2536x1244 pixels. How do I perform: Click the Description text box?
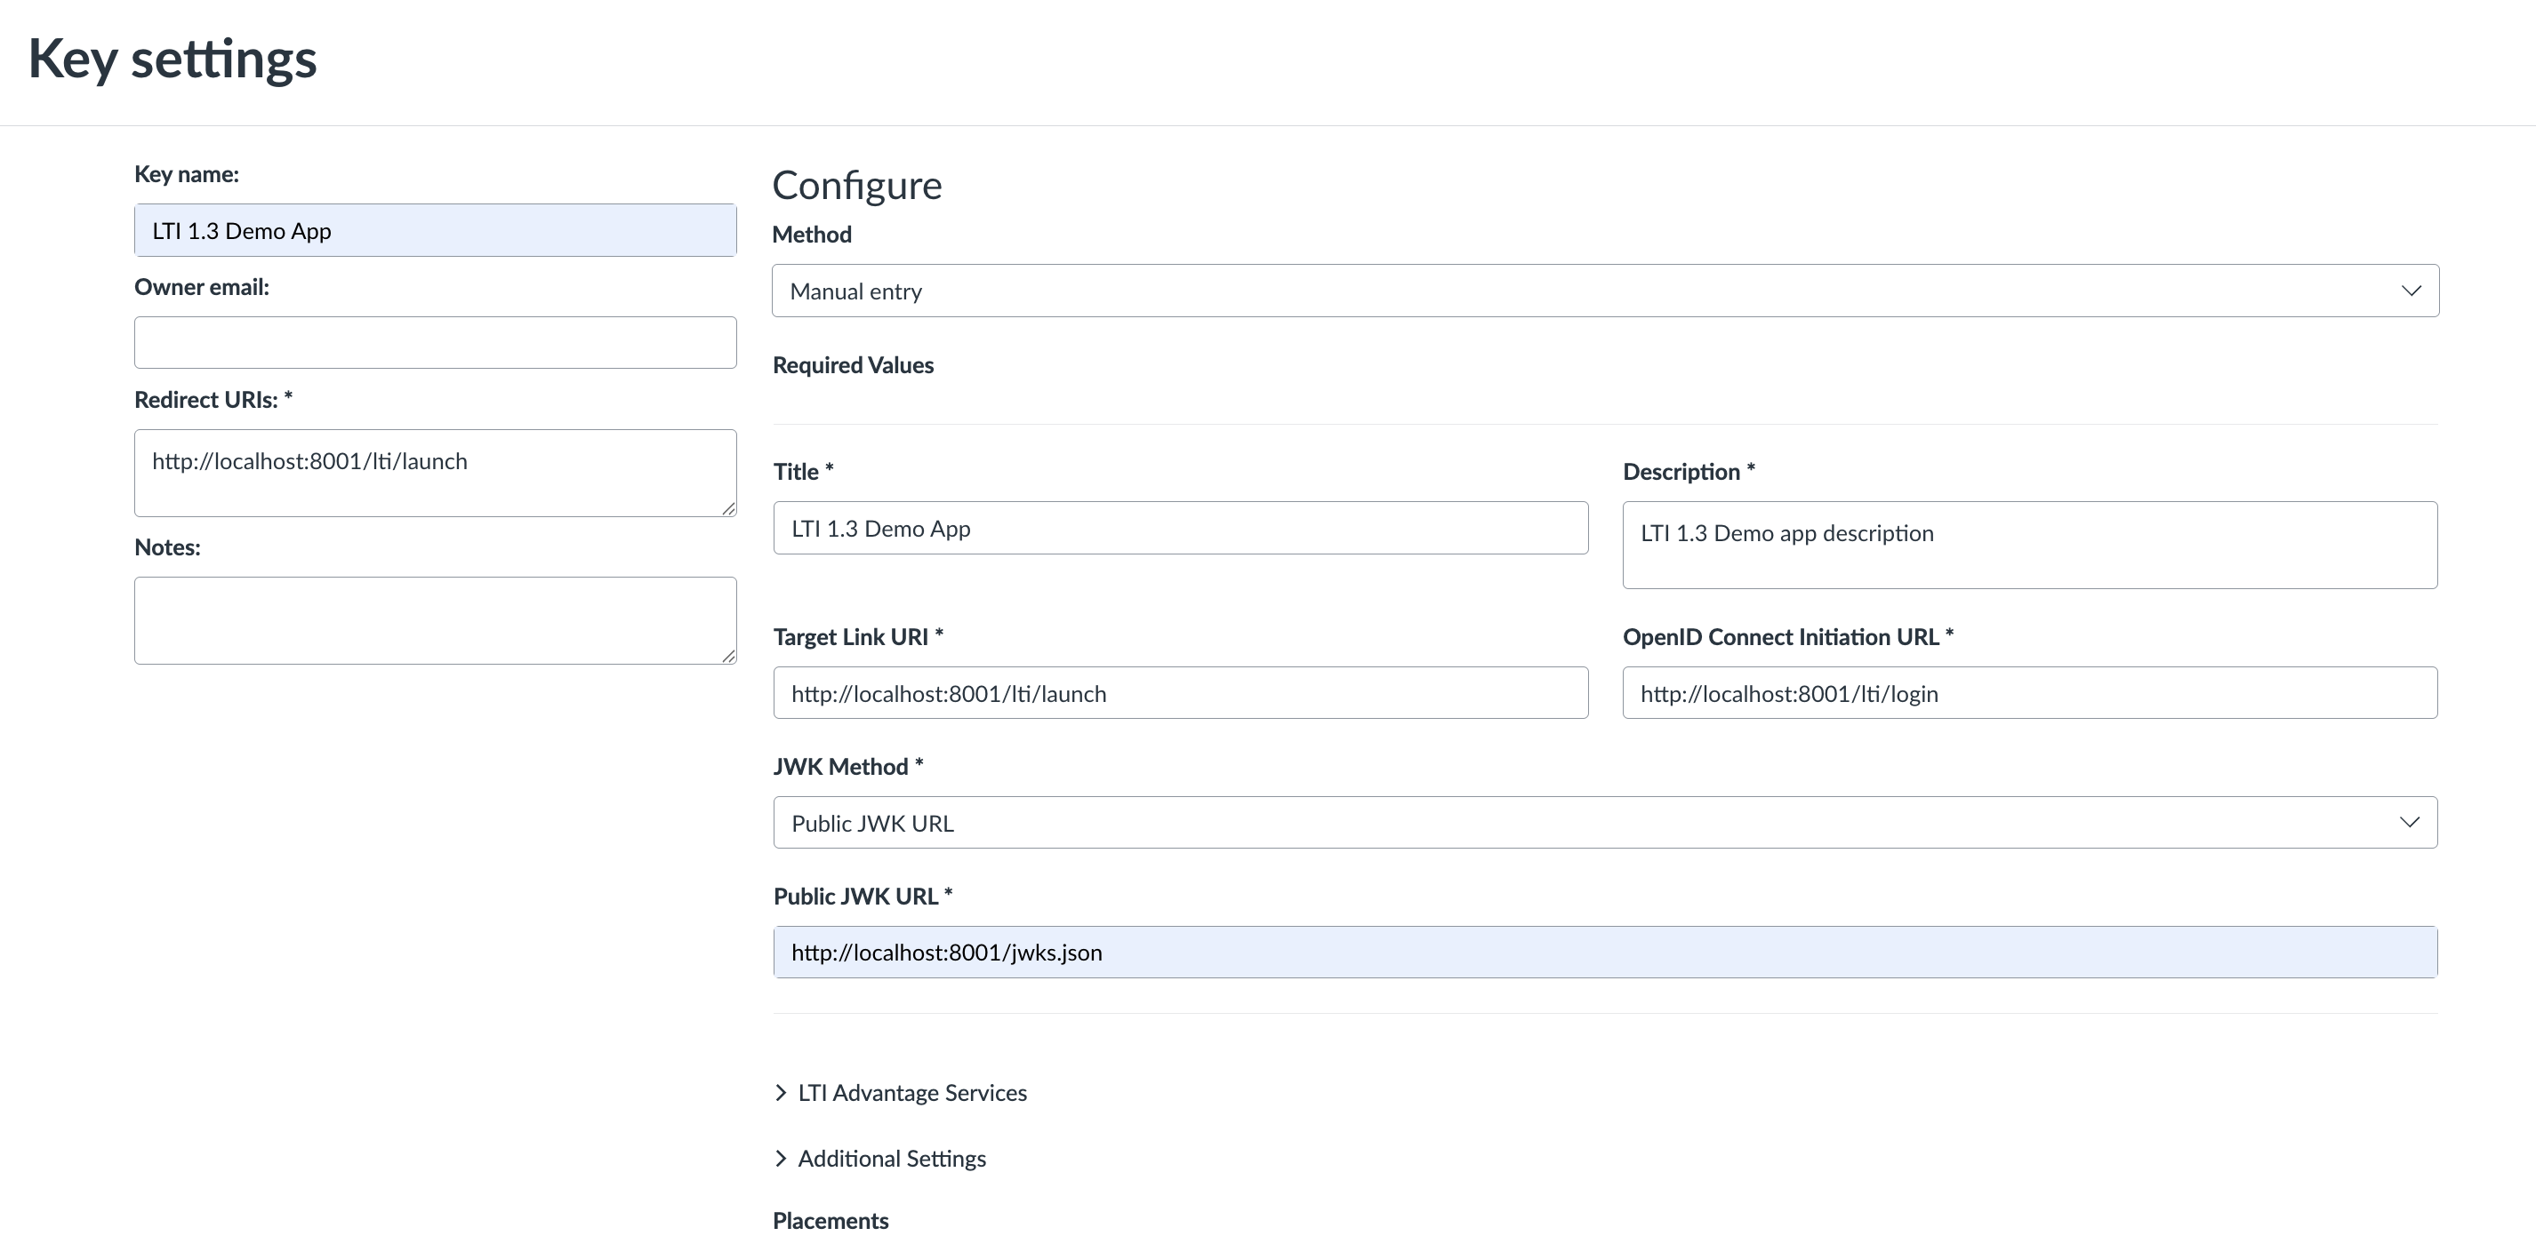pos(2029,544)
